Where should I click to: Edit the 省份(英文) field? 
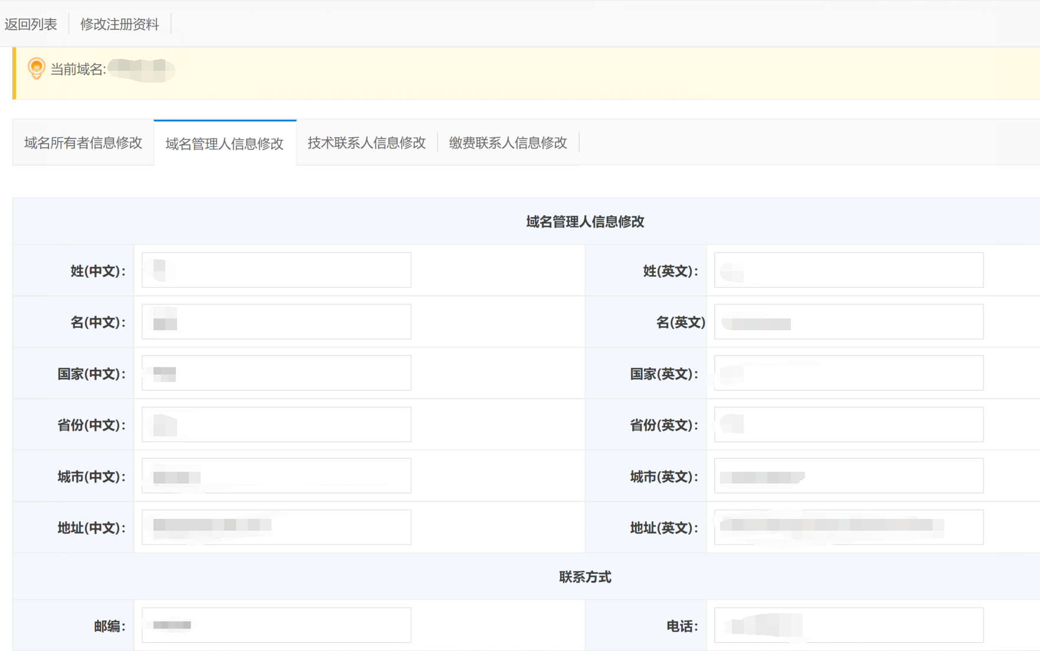tap(849, 424)
